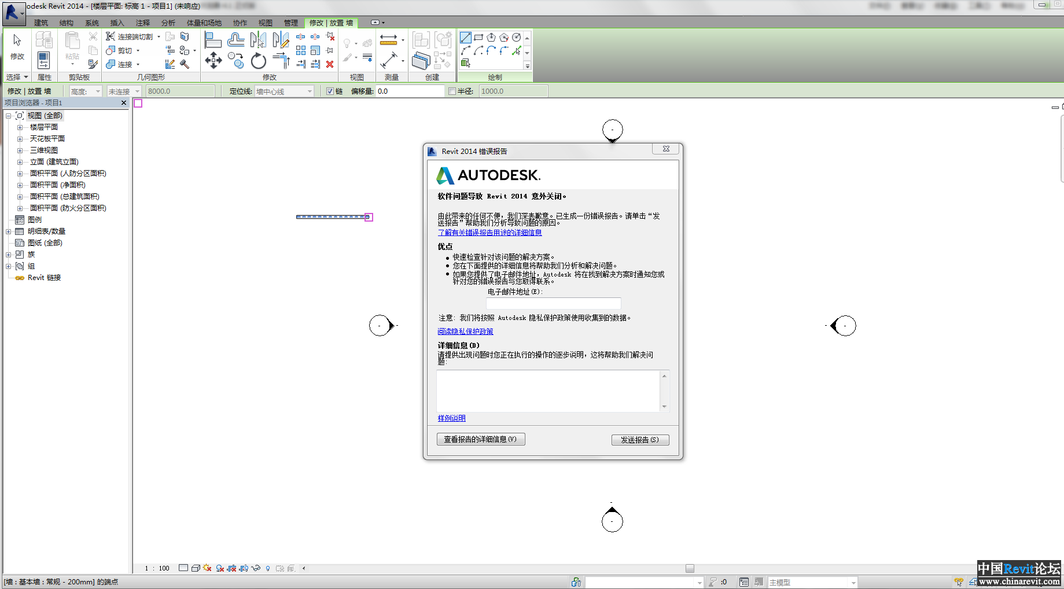The width and height of the screenshot is (1064, 589).
Task: Select the Revit 链接 item in browser
Action: tap(44, 278)
